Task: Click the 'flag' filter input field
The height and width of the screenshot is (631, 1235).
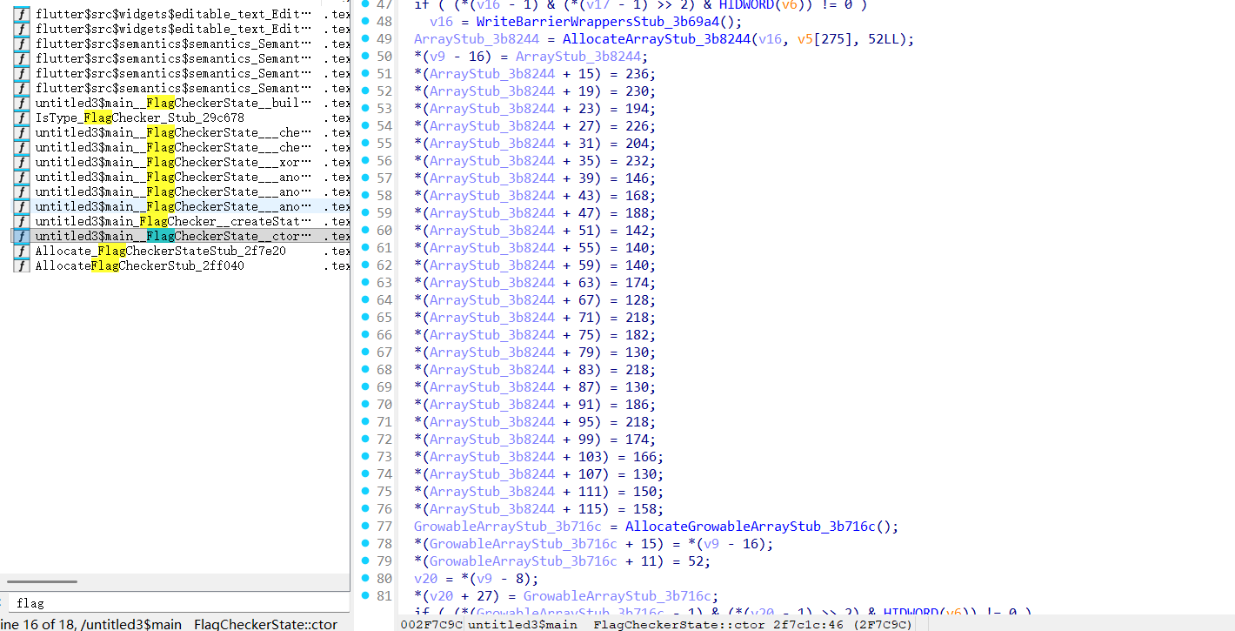Action: pos(178,603)
